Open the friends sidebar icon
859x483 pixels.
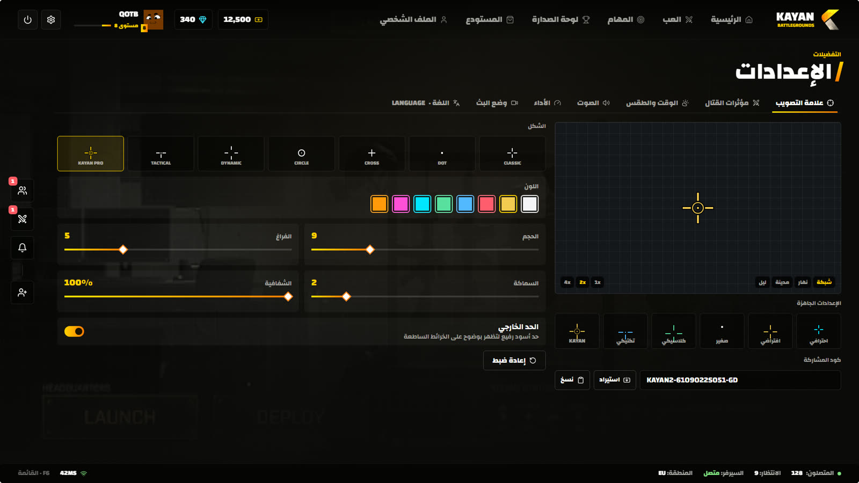tap(23, 191)
